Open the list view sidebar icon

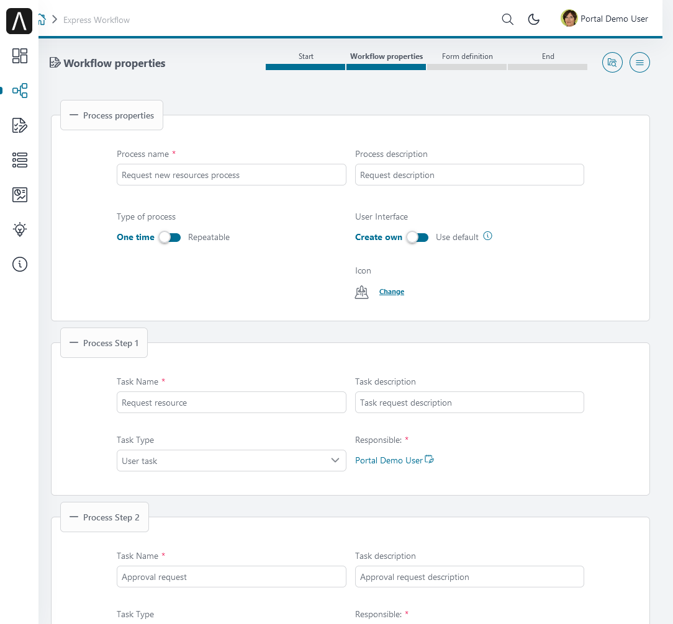(20, 160)
